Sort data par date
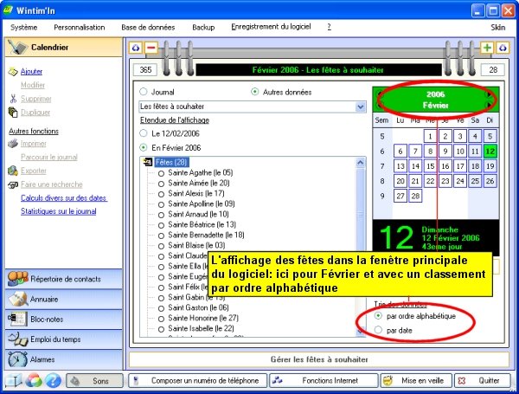519x394 pixels. 378,330
